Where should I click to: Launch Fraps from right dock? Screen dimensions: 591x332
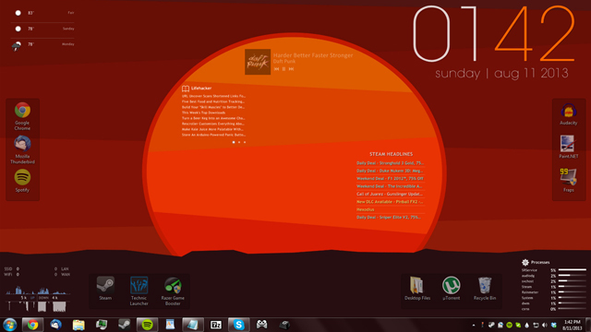pos(568,180)
